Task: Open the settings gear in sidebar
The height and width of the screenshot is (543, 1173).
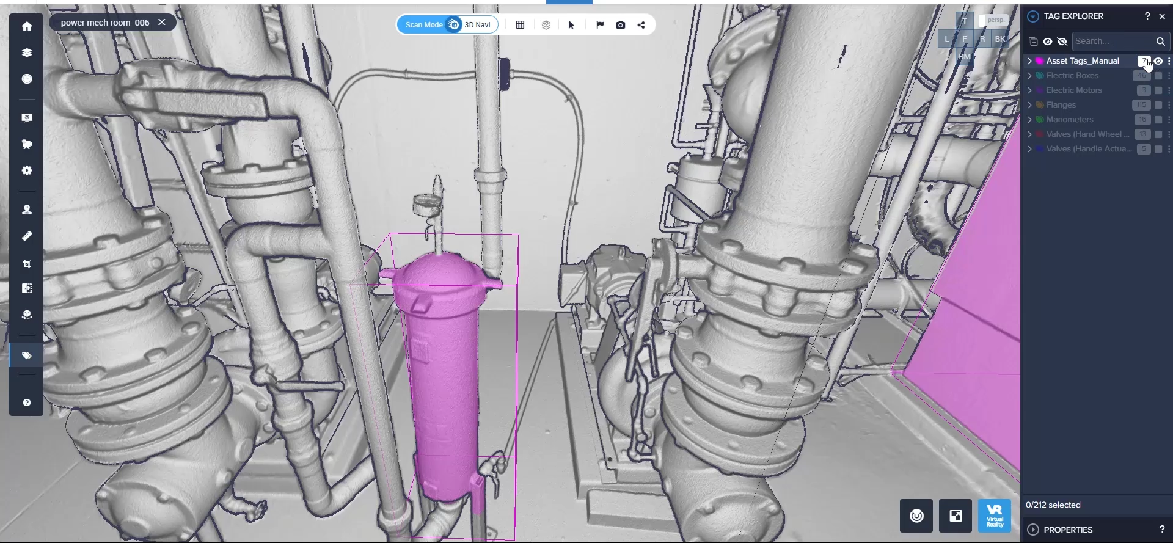Action: point(27,170)
